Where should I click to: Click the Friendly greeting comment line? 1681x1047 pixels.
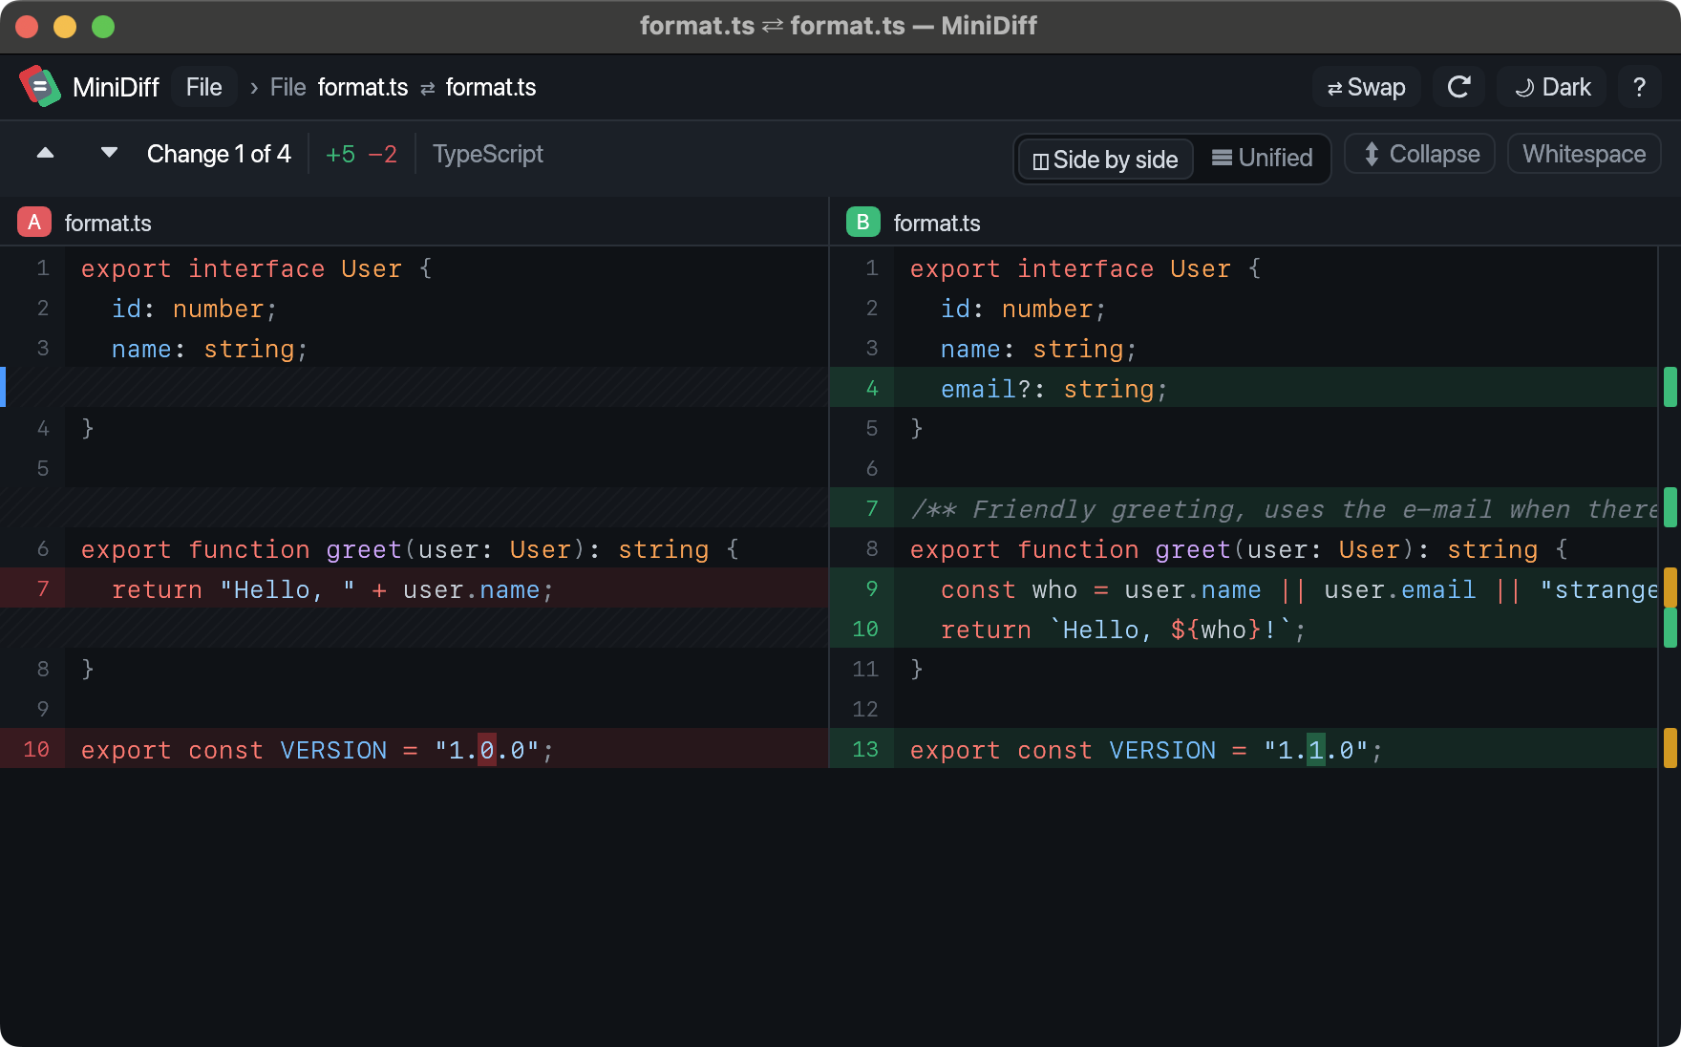point(1244,508)
